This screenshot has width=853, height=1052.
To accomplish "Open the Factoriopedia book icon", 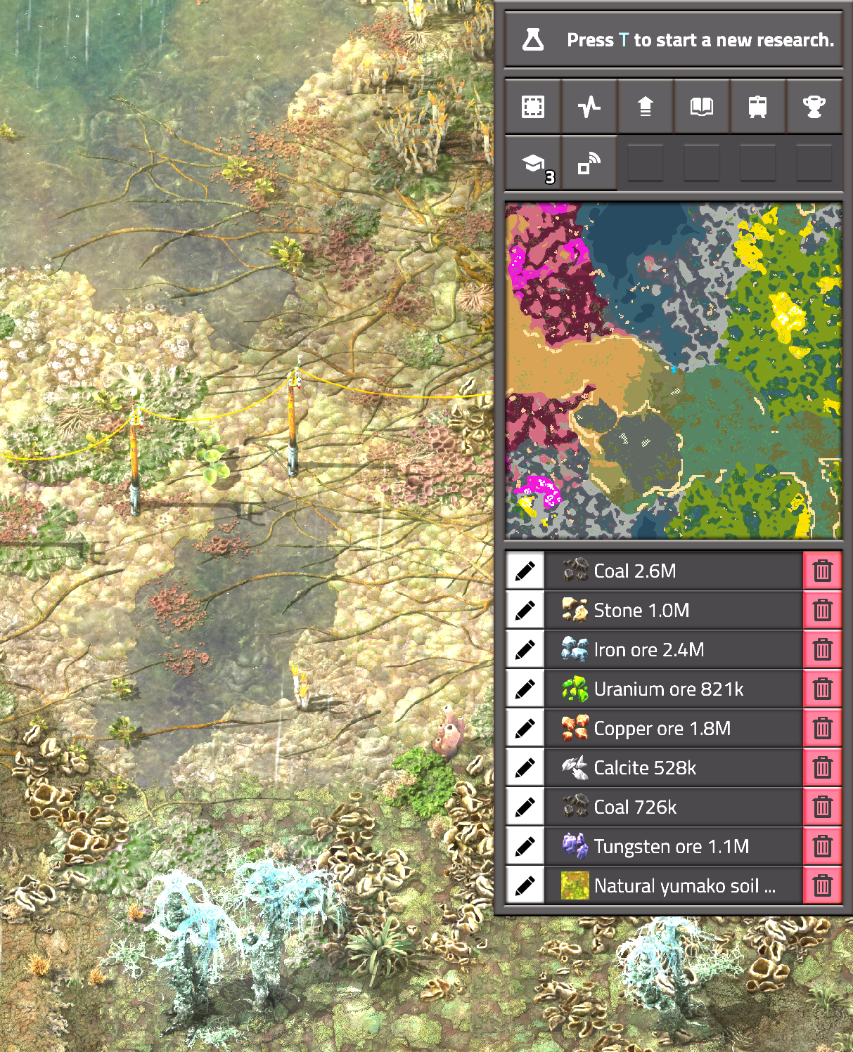I will [702, 107].
